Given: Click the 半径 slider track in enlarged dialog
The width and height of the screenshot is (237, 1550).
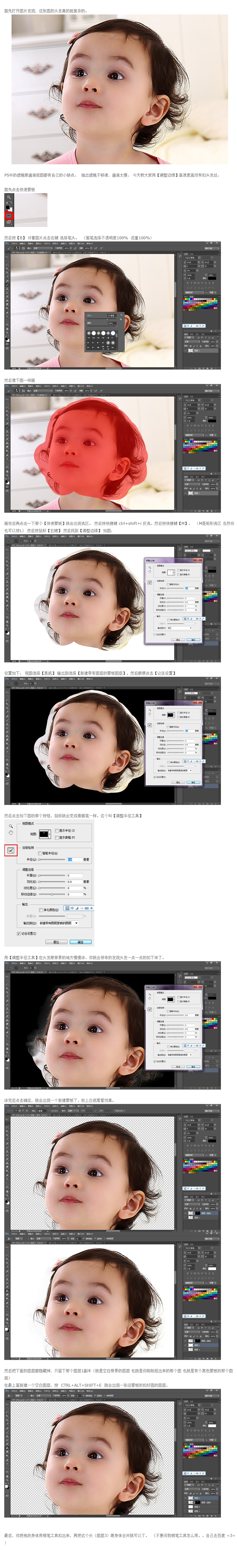Looking at the screenshot, I should 52,860.
